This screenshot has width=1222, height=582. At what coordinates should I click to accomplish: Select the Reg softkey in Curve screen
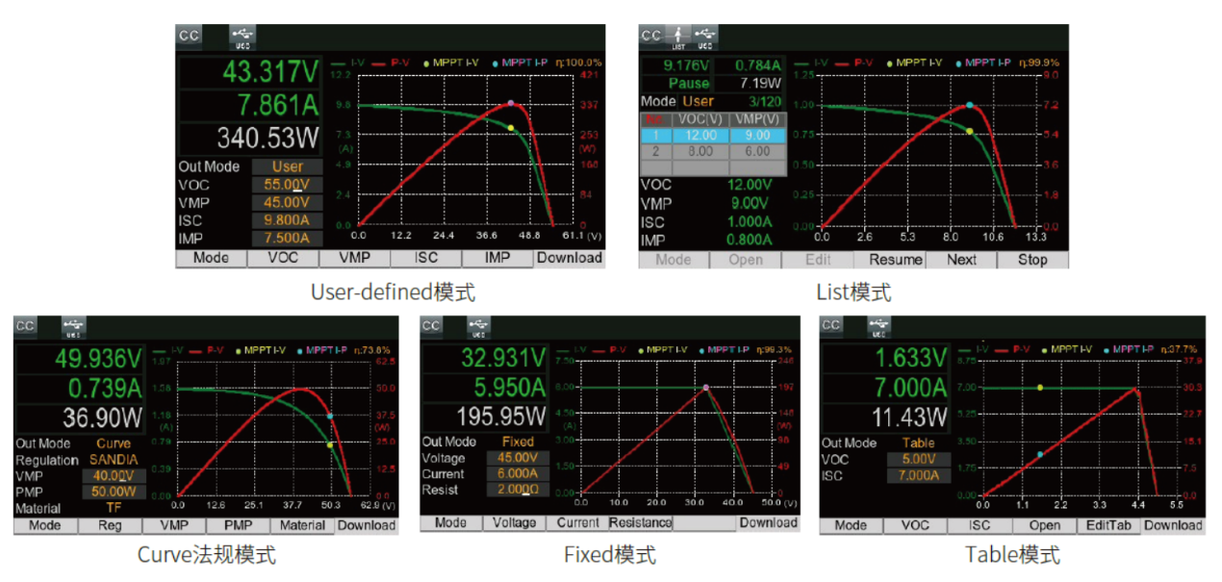[x=110, y=525]
